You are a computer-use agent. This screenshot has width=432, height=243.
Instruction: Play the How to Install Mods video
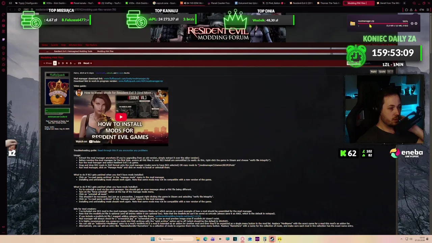[x=121, y=117]
